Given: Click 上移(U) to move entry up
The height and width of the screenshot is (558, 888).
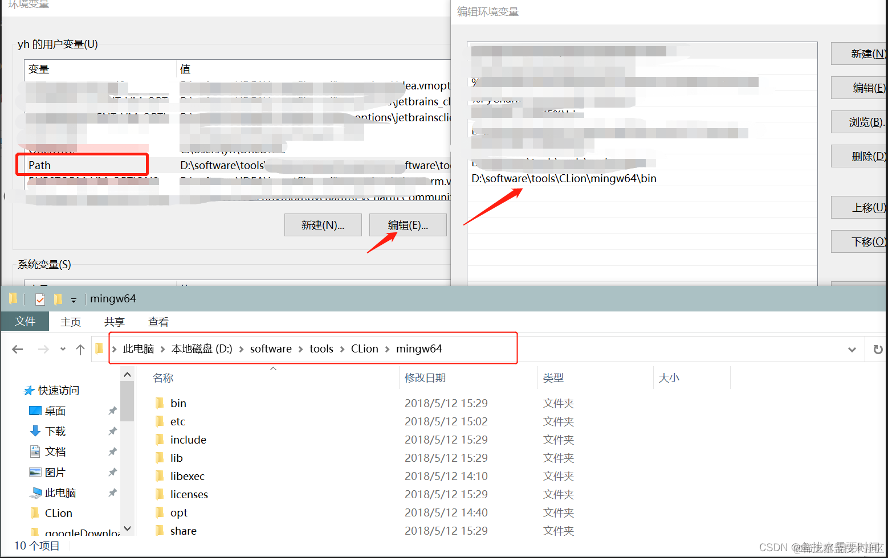Looking at the screenshot, I should click(x=859, y=207).
